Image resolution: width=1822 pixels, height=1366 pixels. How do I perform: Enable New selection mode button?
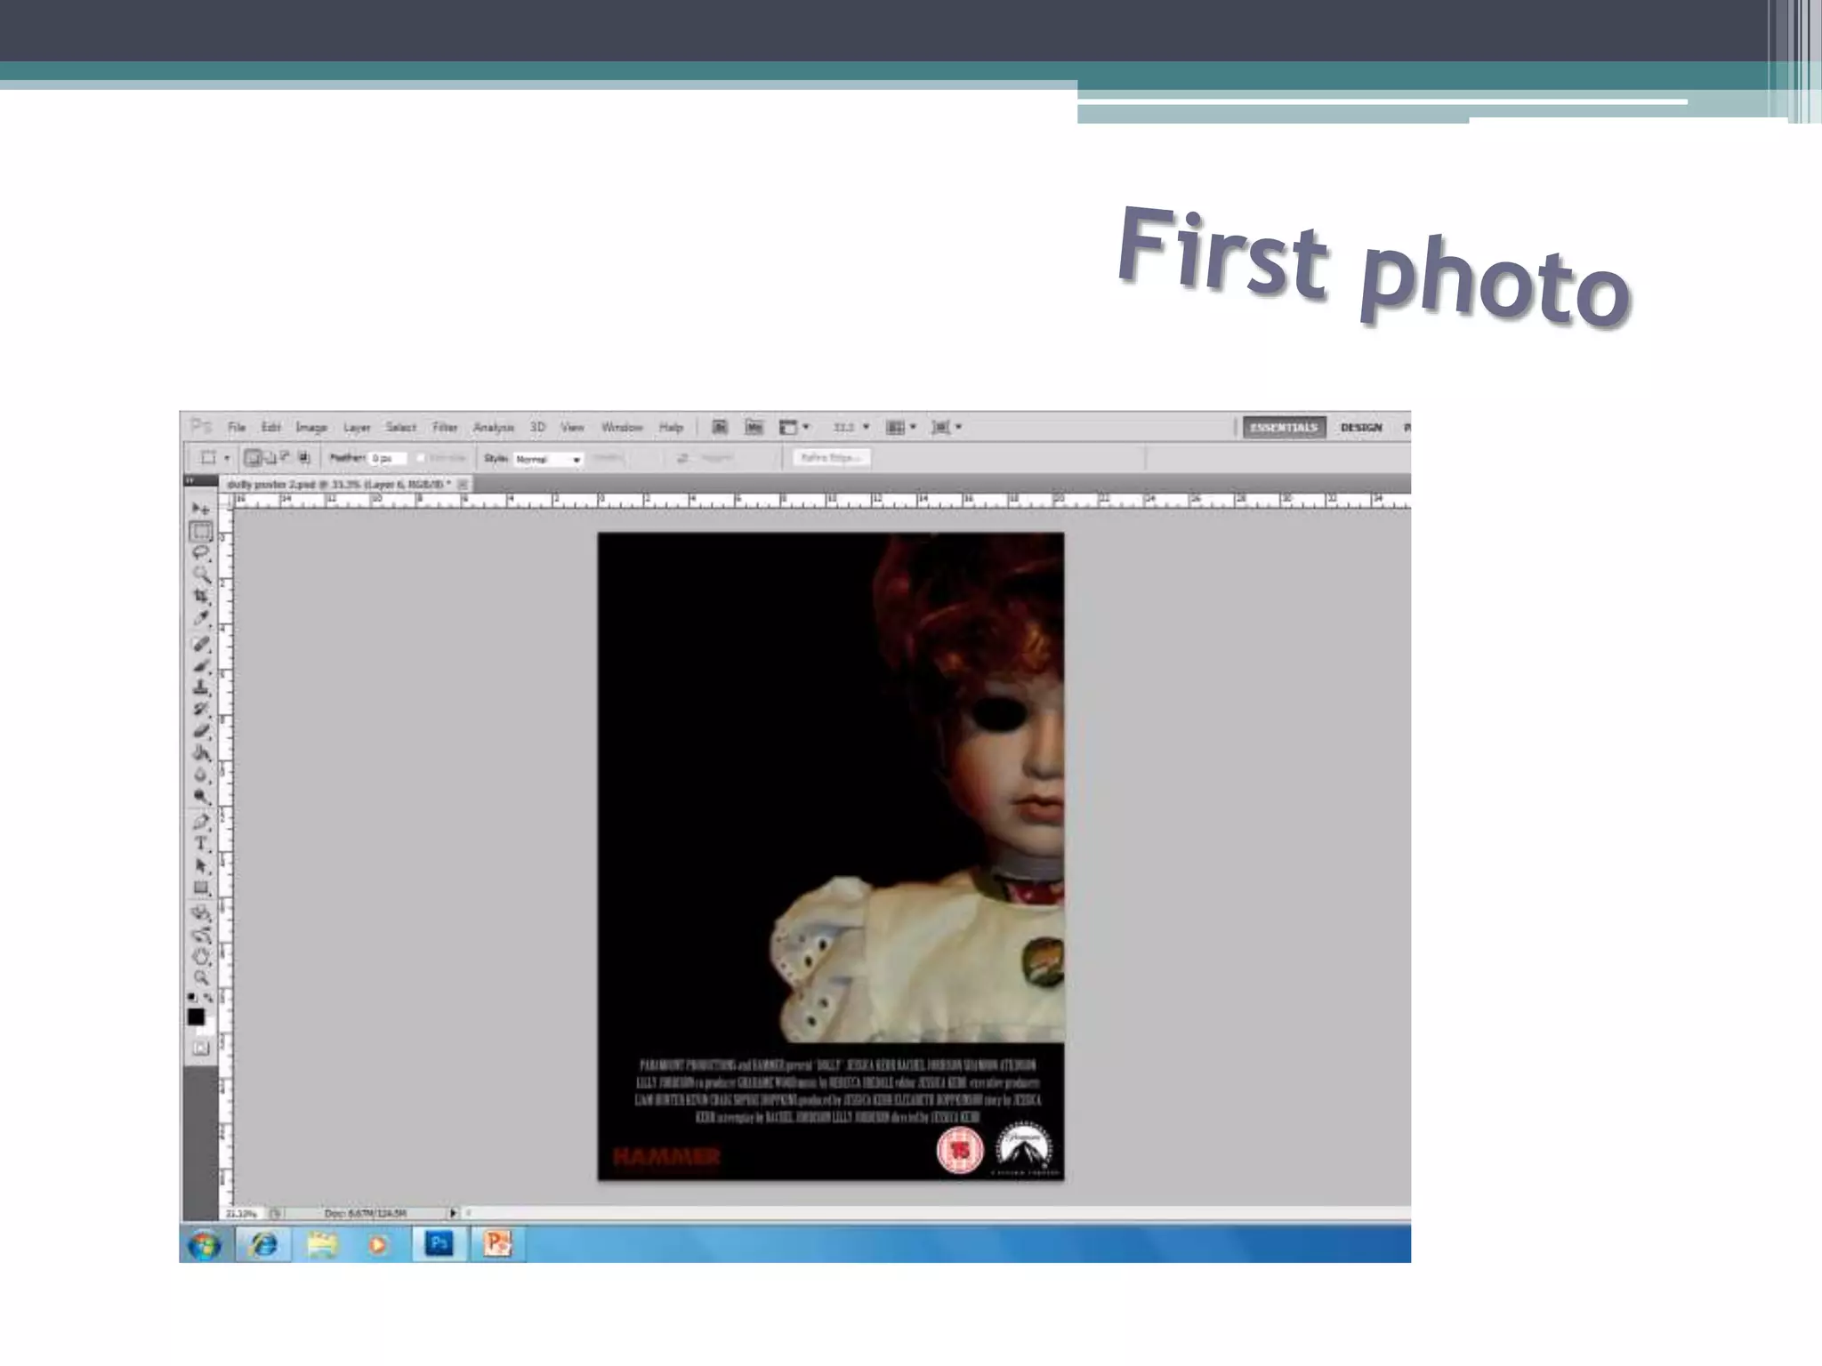pyautogui.click(x=253, y=458)
